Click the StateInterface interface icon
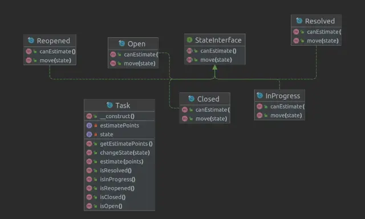 (x=189, y=40)
